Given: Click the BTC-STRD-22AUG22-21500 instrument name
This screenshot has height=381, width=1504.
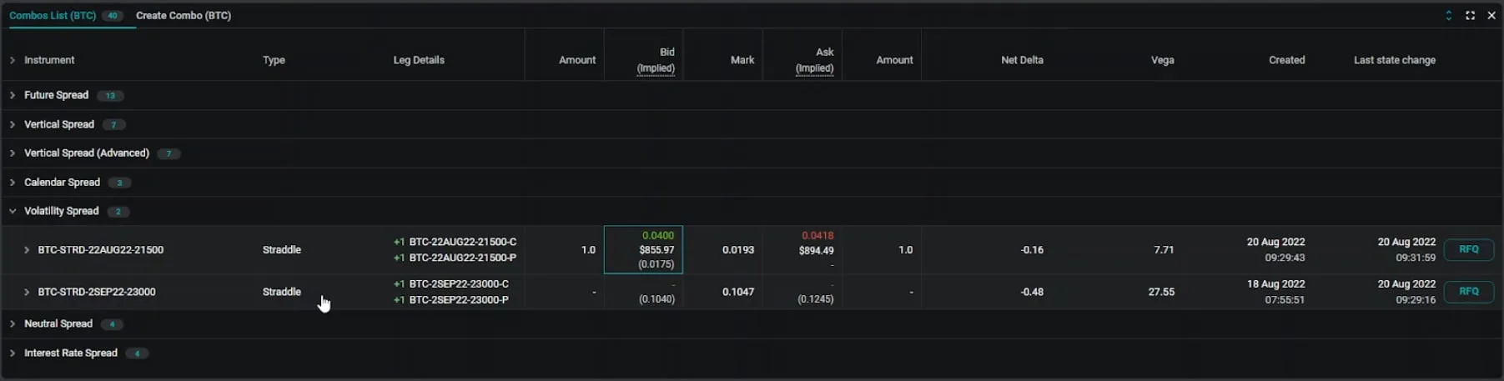Looking at the screenshot, I should click(x=101, y=250).
